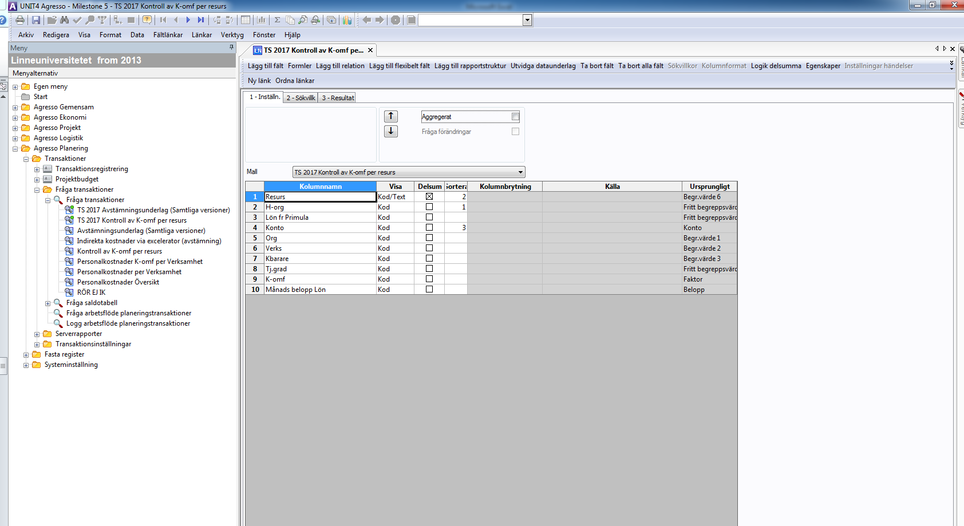The width and height of the screenshot is (964, 526).
Task: Click the toolbar text input field
Action: pyautogui.click(x=471, y=20)
